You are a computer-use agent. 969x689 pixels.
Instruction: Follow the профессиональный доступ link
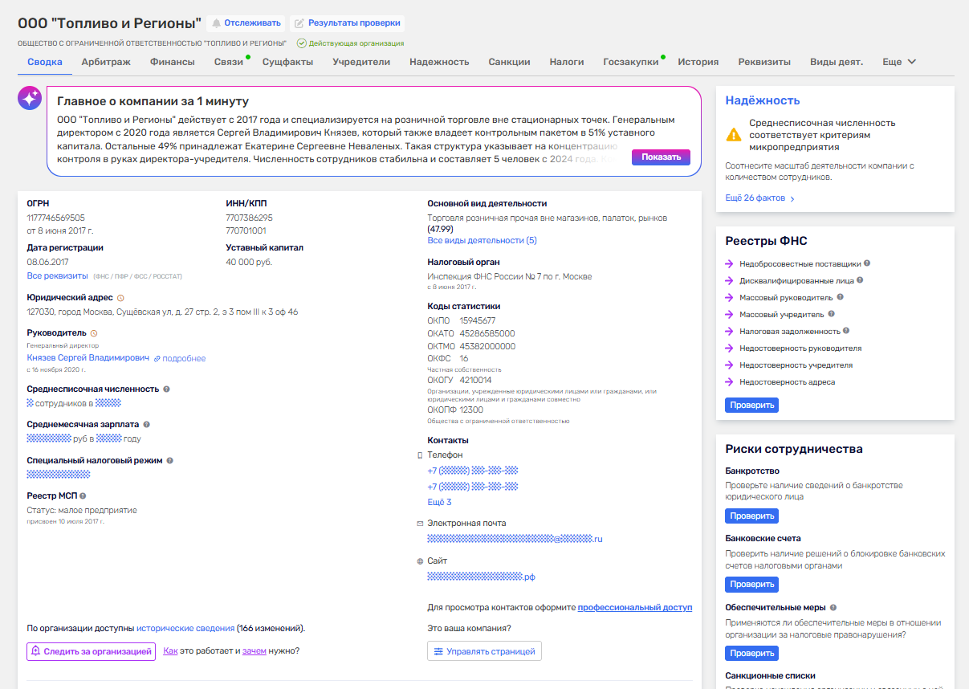[634, 608]
